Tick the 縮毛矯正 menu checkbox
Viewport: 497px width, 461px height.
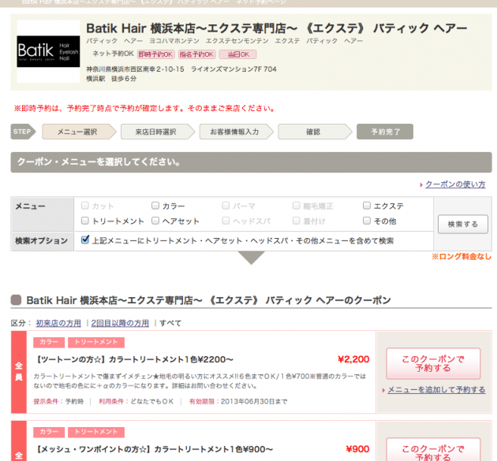point(296,206)
